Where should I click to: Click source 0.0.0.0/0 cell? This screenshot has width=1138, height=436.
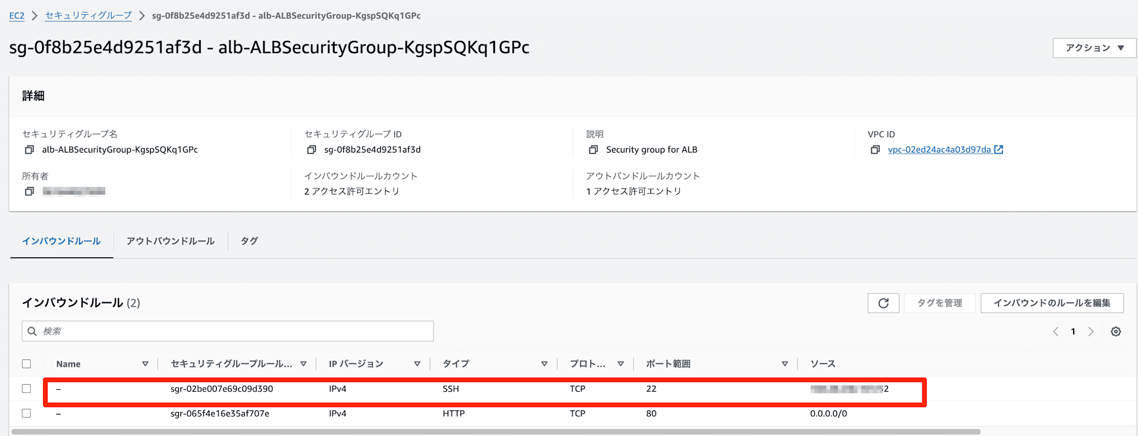(828, 414)
